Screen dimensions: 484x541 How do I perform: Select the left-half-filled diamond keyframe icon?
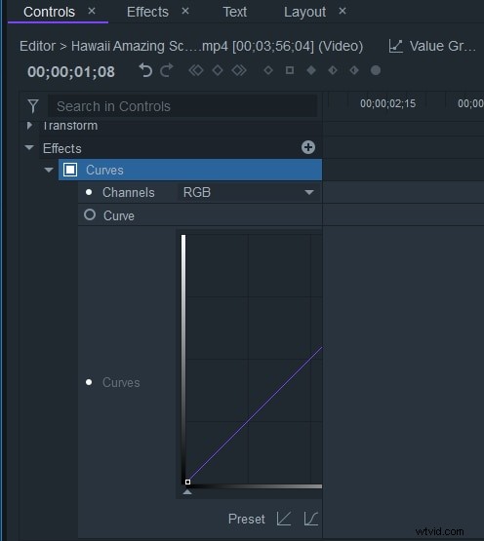333,70
